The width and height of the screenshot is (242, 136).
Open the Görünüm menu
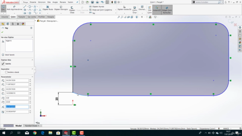tap(42, 2)
